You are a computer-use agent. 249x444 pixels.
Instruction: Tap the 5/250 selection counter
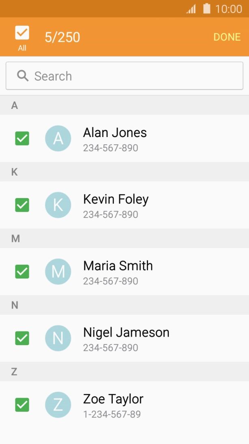point(62,37)
